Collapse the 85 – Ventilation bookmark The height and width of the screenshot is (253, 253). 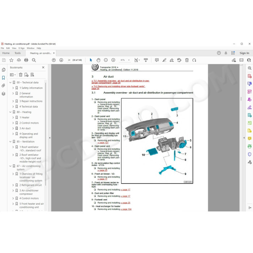click(10, 142)
